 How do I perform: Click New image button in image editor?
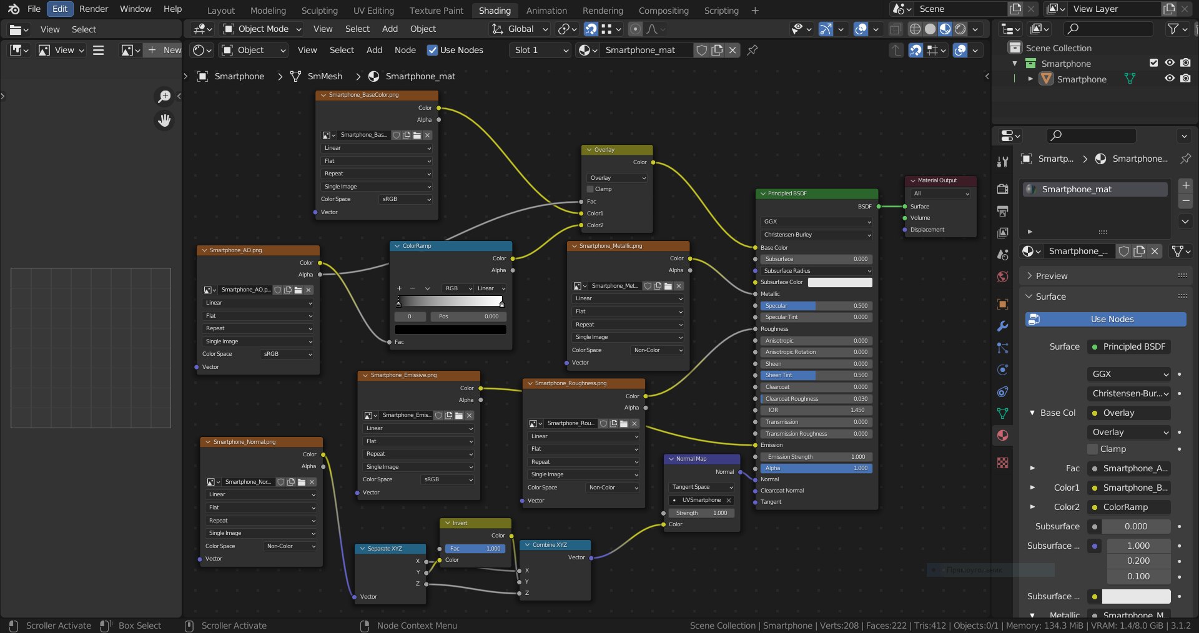point(164,50)
